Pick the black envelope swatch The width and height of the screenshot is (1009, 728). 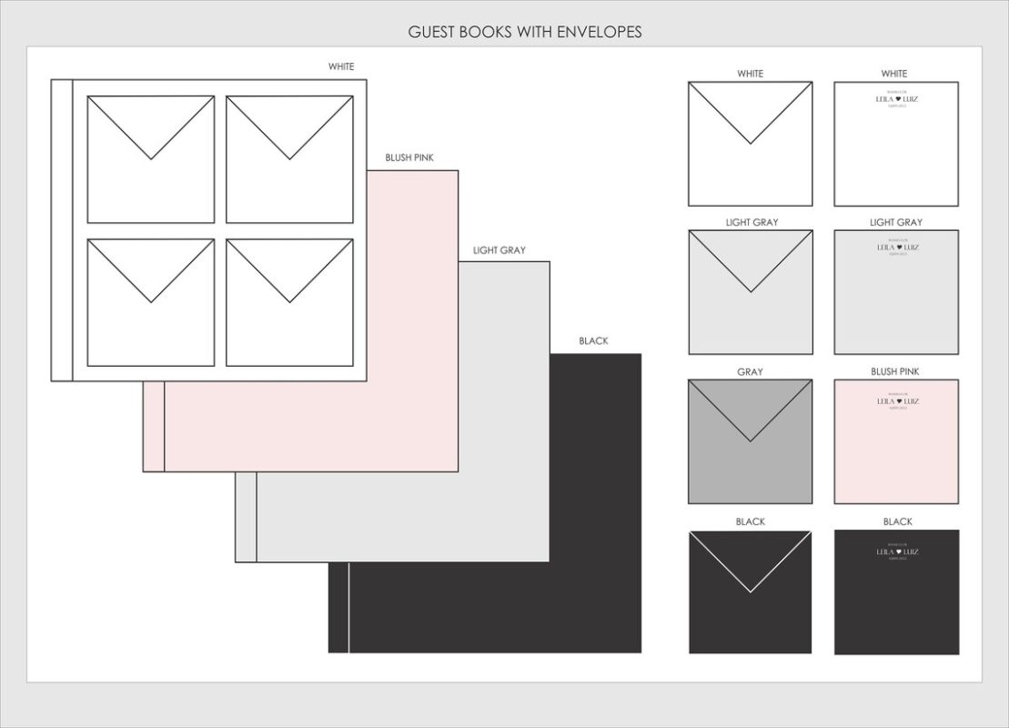(750, 591)
